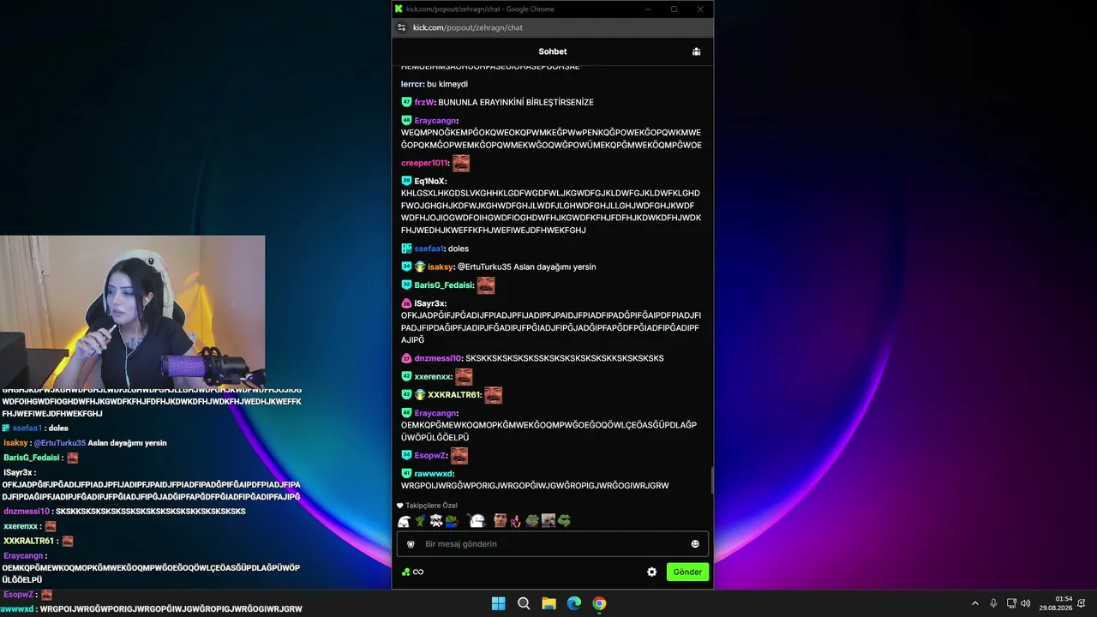Click the 'doles' message text in popout chat

(459, 249)
